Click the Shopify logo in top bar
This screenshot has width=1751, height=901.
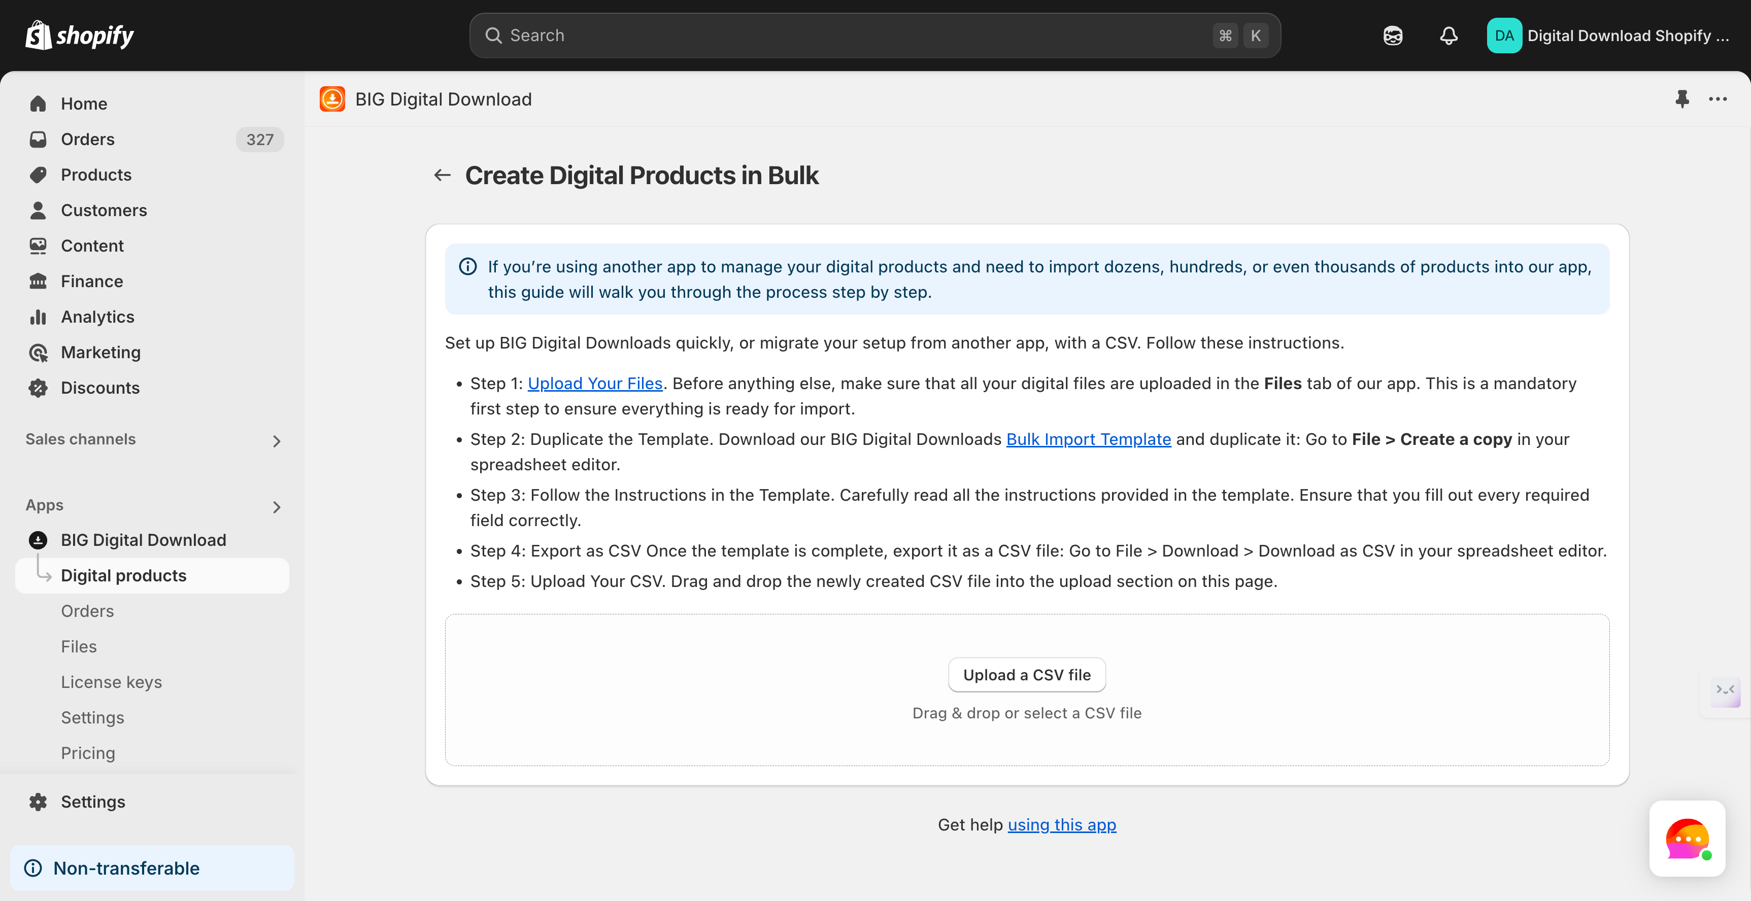80,36
